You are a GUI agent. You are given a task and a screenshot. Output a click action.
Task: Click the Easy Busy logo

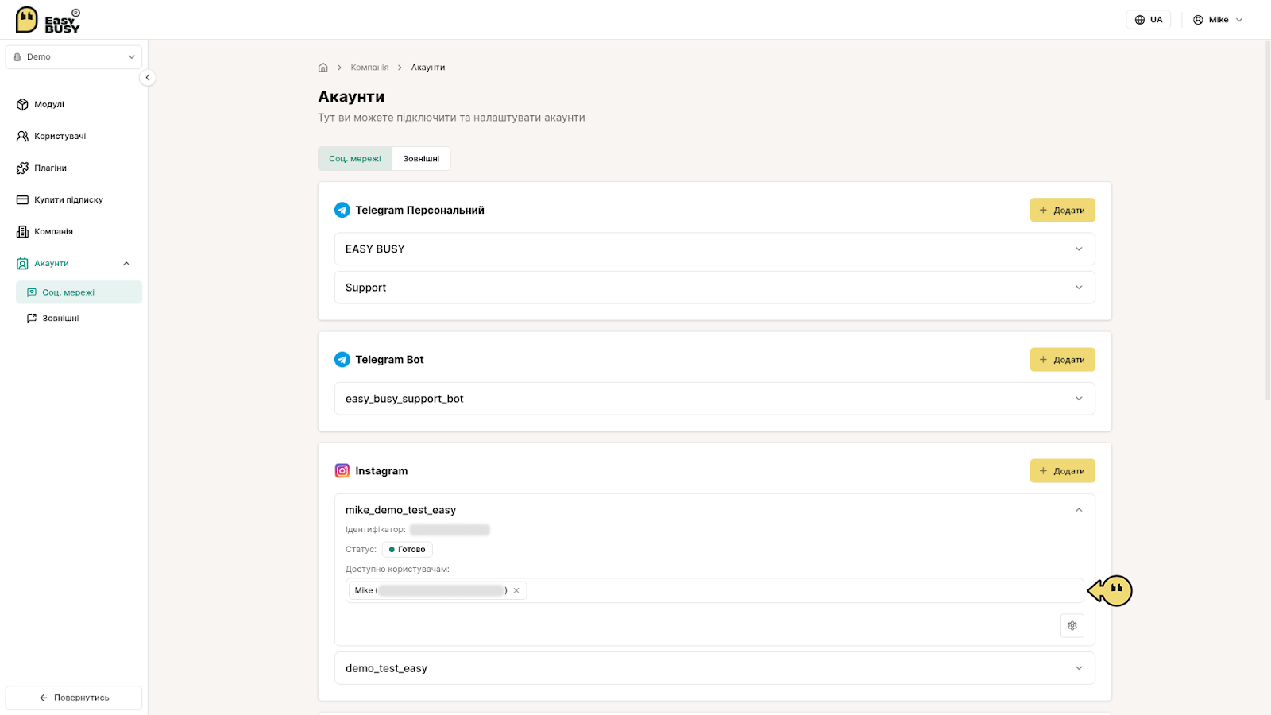(x=48, y=20)
